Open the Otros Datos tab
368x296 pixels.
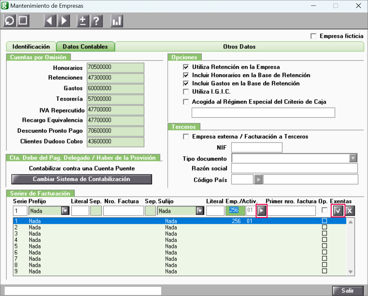[239, 47]
